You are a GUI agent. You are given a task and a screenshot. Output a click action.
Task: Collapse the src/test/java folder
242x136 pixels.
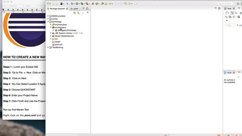[x=51, y=28]
